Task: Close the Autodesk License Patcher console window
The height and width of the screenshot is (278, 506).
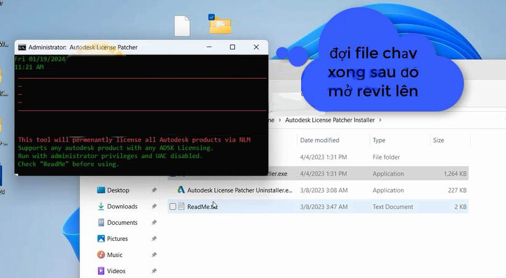Action: [x=256, y=47]
